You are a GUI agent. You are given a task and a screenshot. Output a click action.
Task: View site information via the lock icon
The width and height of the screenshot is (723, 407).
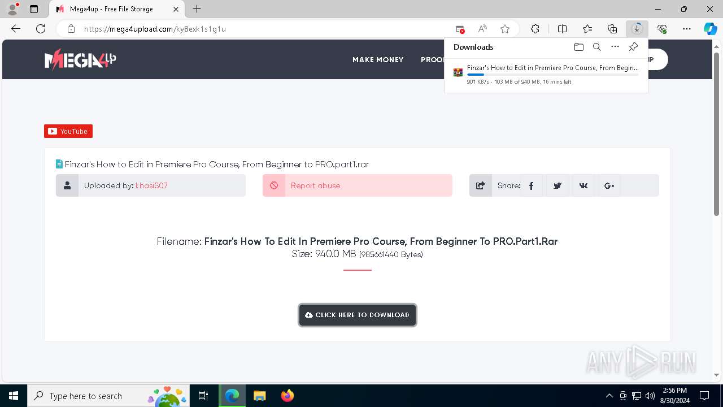point(71,29)
